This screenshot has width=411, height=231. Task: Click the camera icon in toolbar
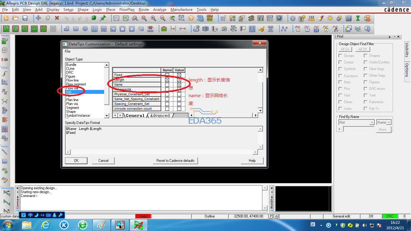coord(224,29)
